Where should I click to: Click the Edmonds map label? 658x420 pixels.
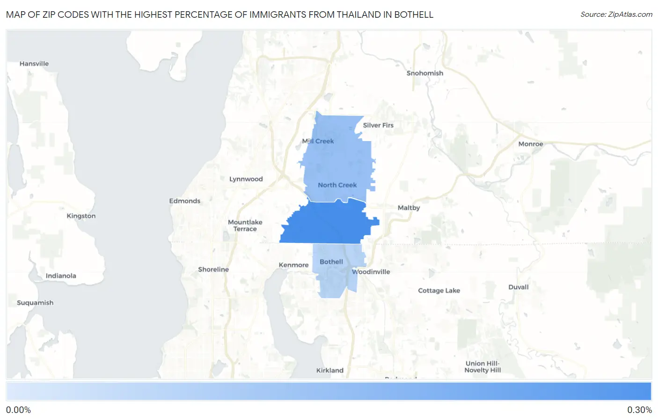(184, 201)
